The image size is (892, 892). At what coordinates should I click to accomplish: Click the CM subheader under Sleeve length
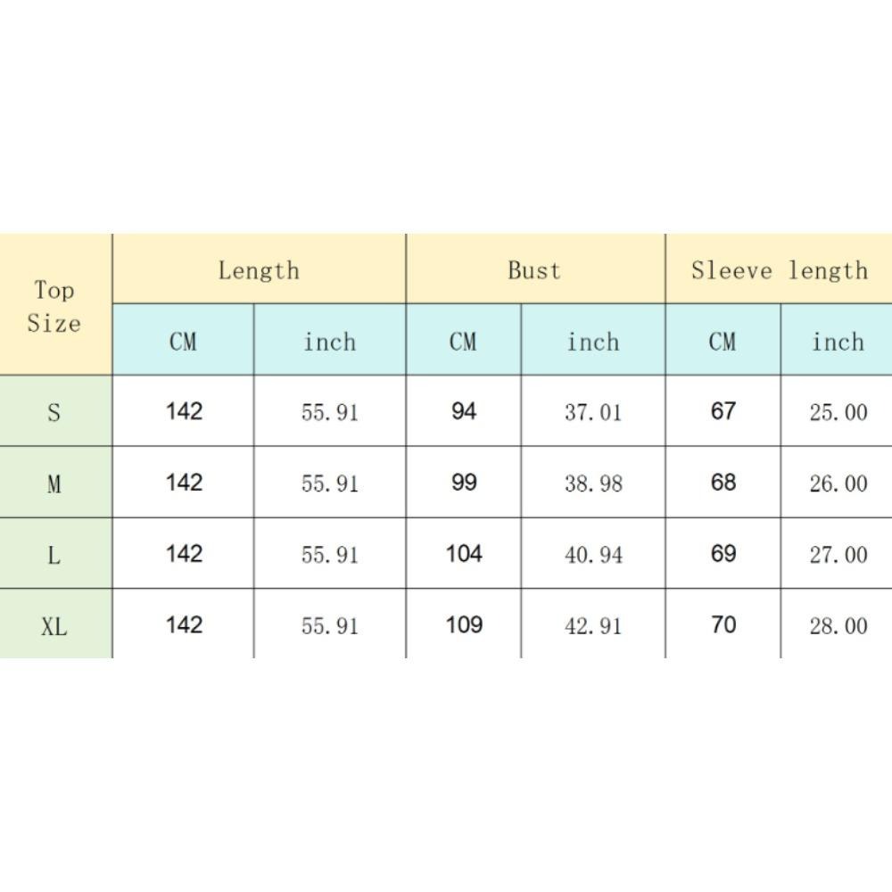(x=723, y=341)
